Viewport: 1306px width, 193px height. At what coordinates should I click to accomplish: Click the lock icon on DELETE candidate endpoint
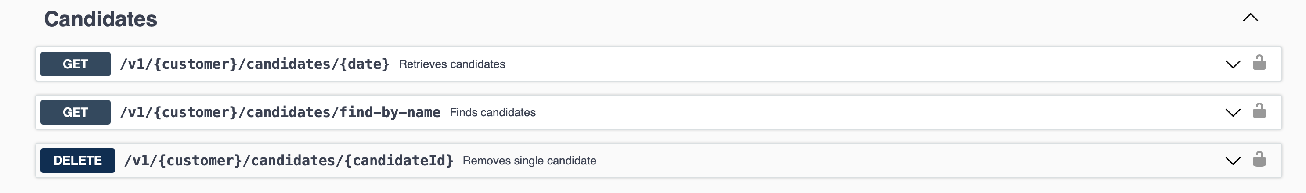[1259, 160]
